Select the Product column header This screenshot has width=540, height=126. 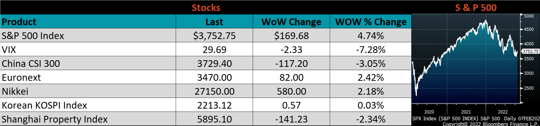click(19, 22)
